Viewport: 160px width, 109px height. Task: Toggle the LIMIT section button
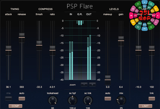pyautogui.click(x=145, y=106)
